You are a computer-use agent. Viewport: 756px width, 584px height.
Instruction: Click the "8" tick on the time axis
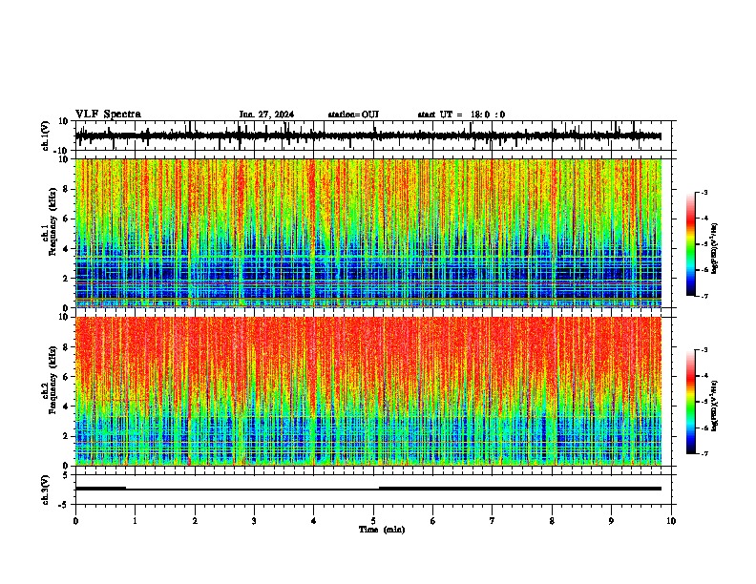pyautogui.click(x=552, y=521)
